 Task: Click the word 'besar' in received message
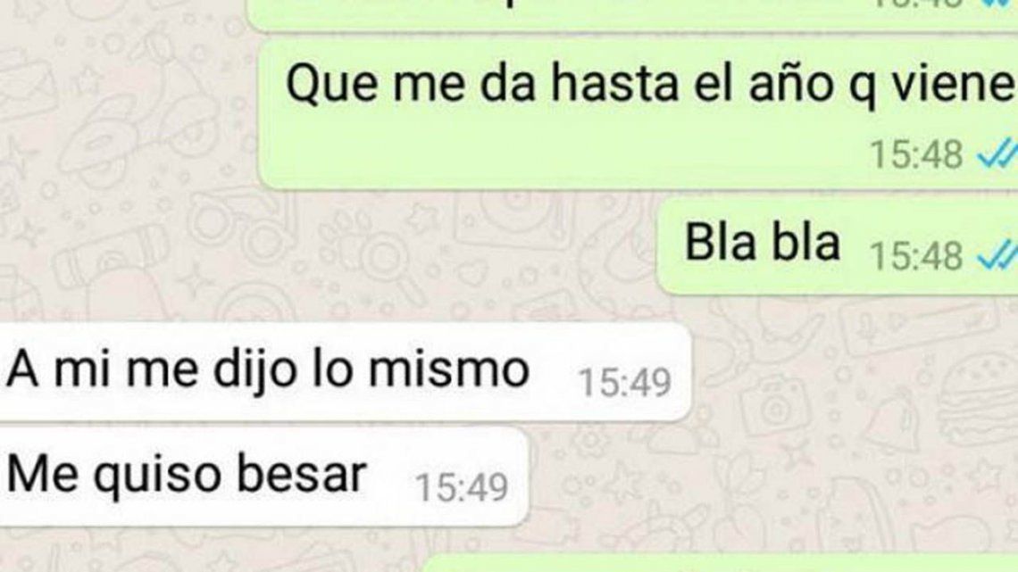click(x=301, y=474)
